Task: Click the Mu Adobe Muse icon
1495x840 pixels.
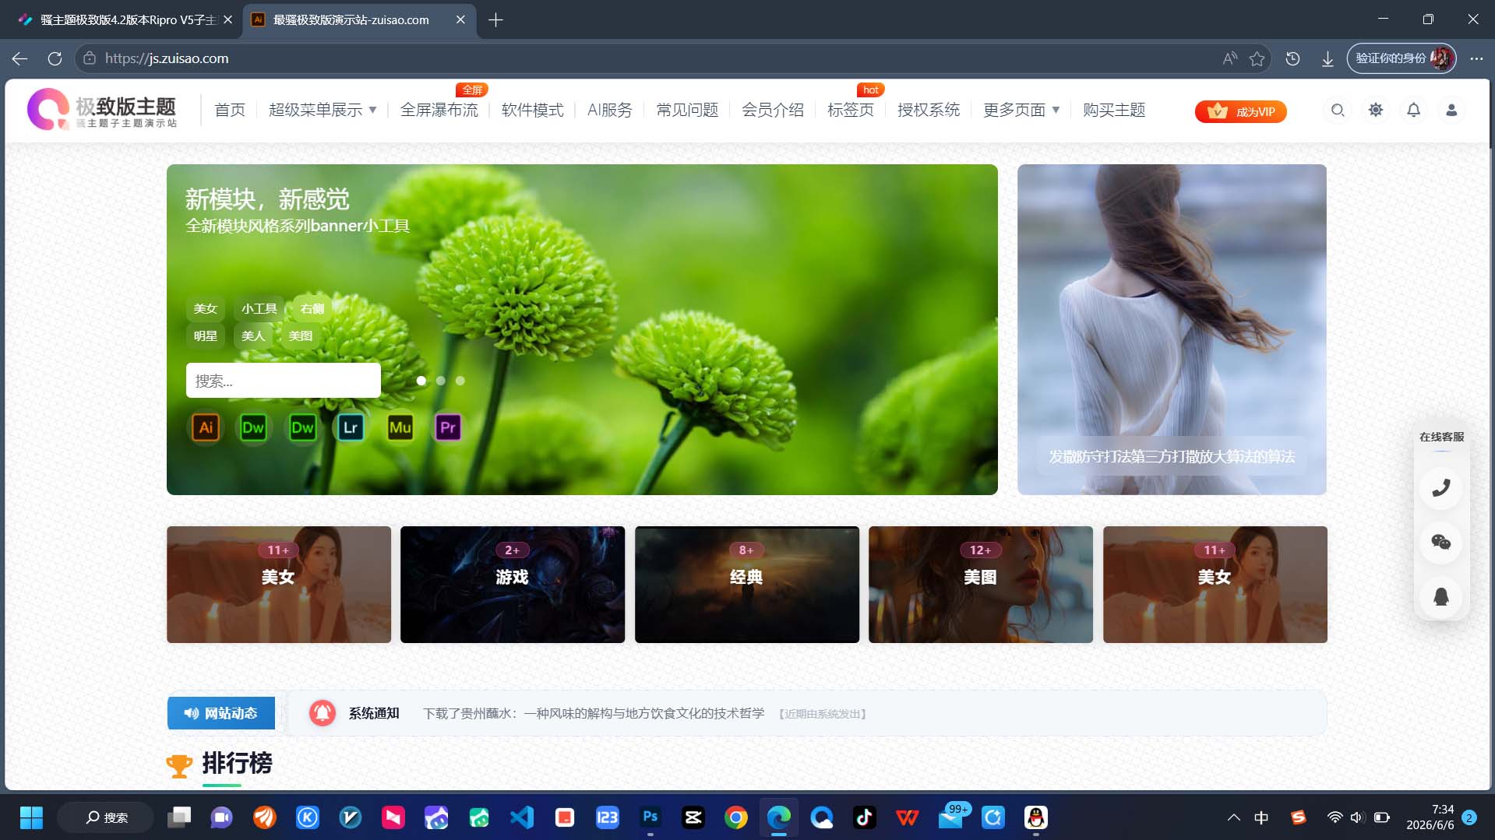Action: pyautogui.click(x=400, y=427)
